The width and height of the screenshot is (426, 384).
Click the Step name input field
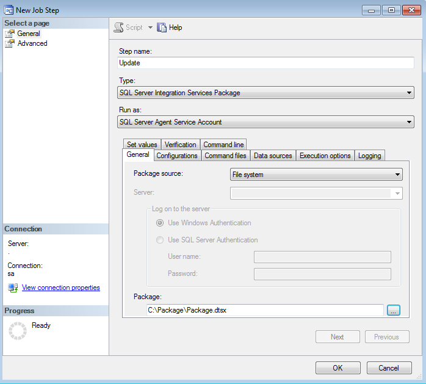[x=265, y=63]
